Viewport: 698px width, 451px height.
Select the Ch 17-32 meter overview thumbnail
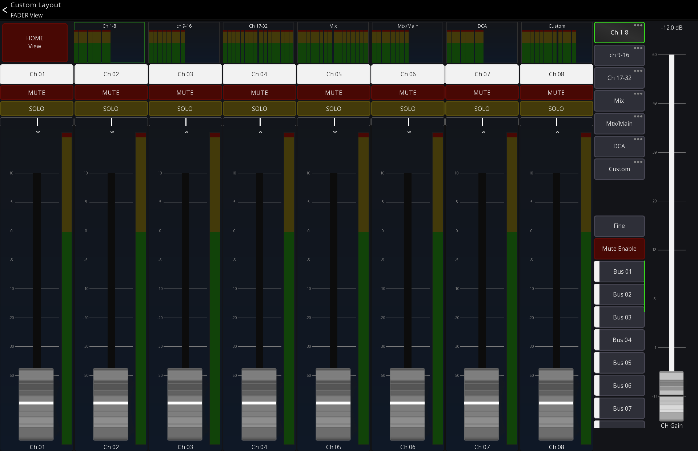click(258, 43)
